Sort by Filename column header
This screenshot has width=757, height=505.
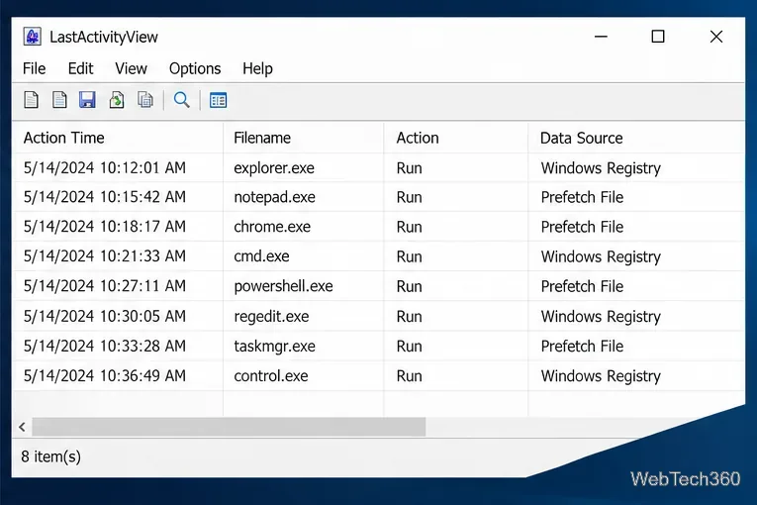point(304,138)
